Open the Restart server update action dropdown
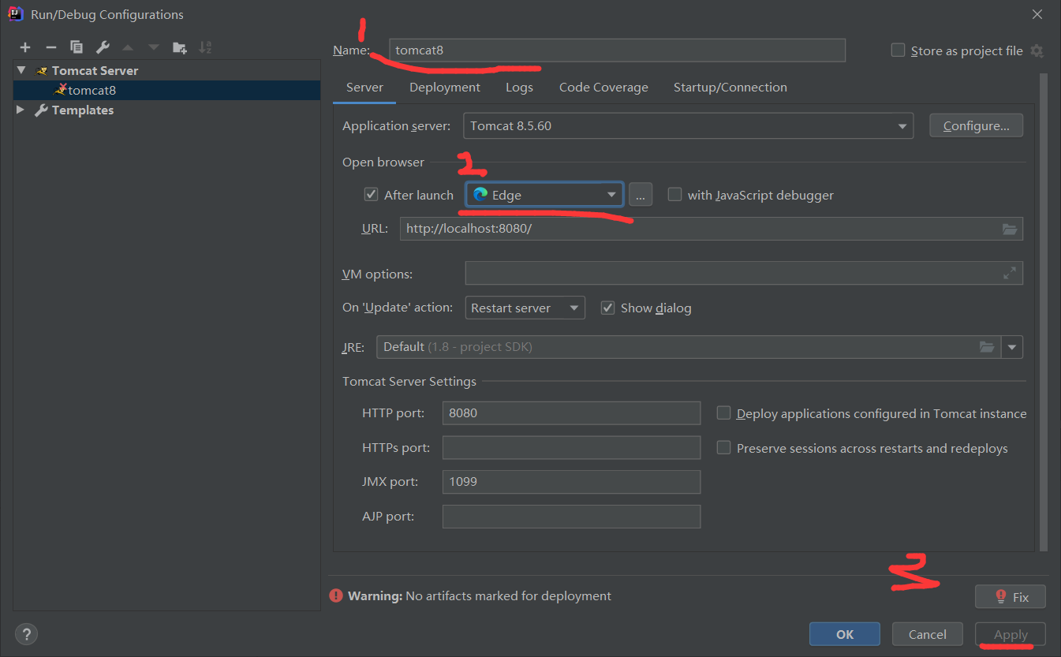1061x657 pixels. [525, 308]
